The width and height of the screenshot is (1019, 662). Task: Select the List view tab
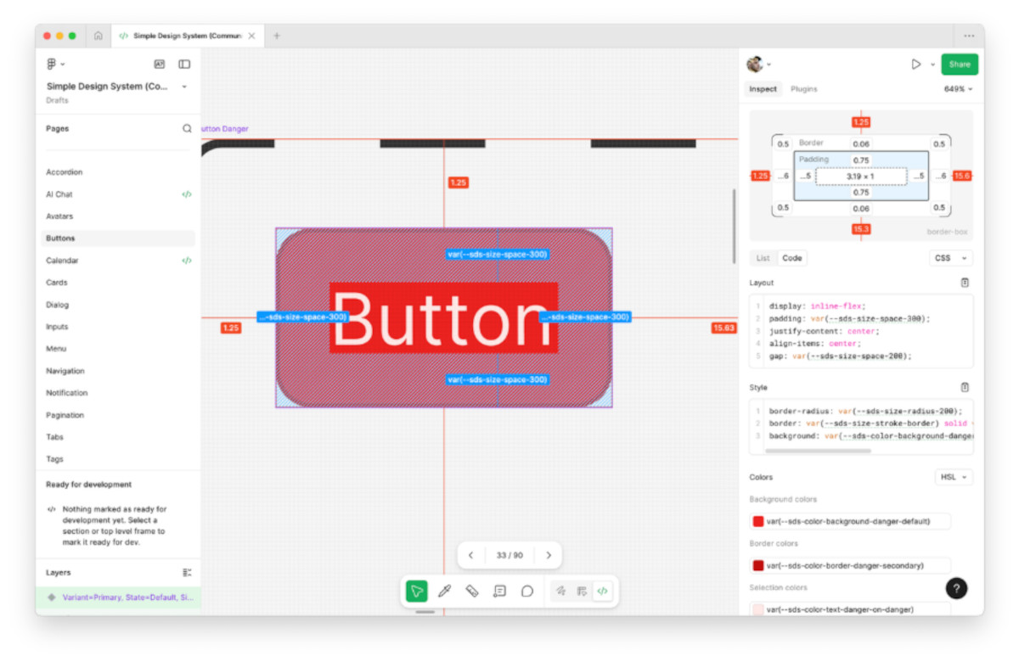[763, 258]
